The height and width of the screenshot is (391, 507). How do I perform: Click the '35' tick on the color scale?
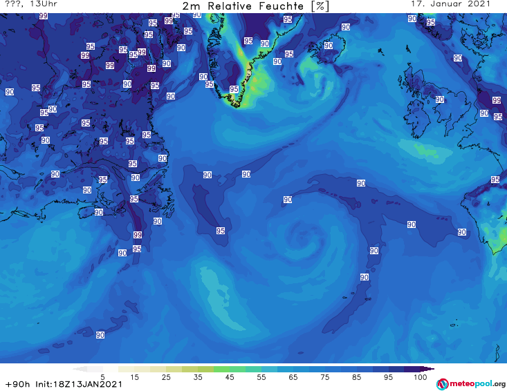coord(198,377)
